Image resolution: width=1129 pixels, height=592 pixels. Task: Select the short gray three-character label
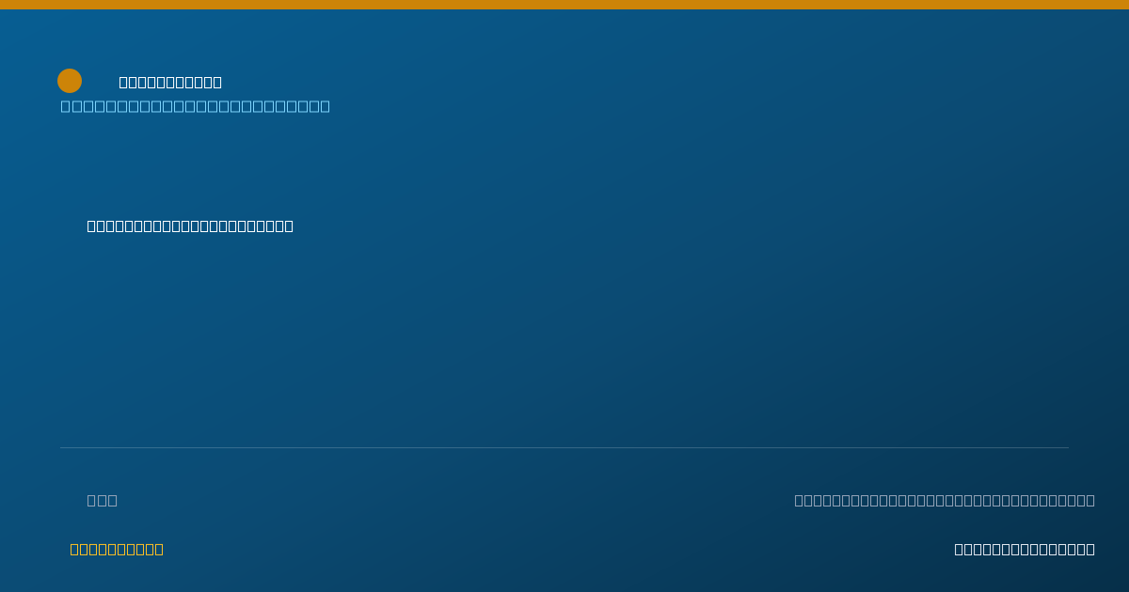point(103,500)
